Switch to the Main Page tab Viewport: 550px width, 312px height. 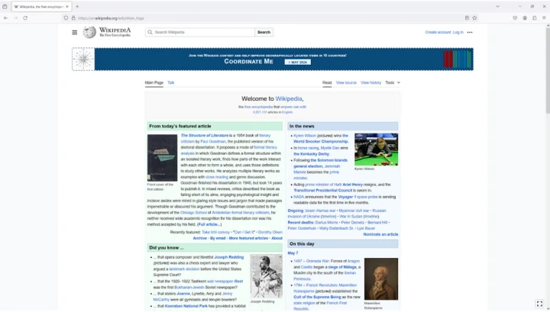pyautogui.click(x=154, y=82)
